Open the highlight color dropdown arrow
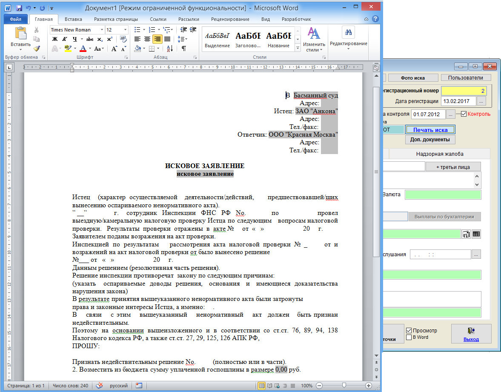 coord(75,49)
